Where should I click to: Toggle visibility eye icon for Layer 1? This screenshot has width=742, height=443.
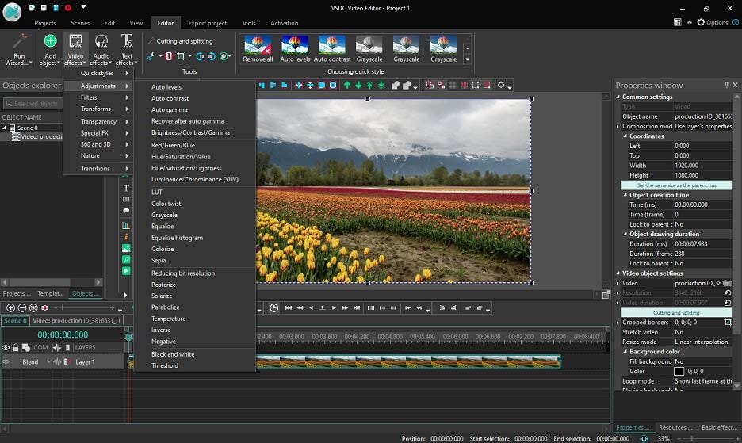click(x=6, y=362)
